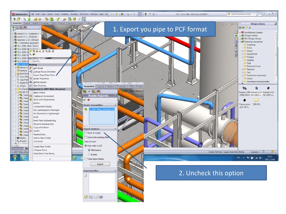Viewport: 286px width, 214px height.
Task: Select Gaskets folder in Design Library
Action: point(250,60)
